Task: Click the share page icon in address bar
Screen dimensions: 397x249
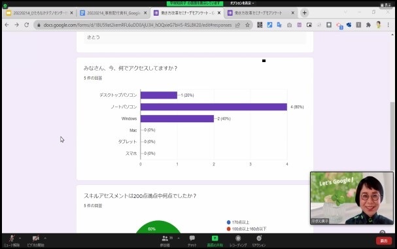Action: 237,25
